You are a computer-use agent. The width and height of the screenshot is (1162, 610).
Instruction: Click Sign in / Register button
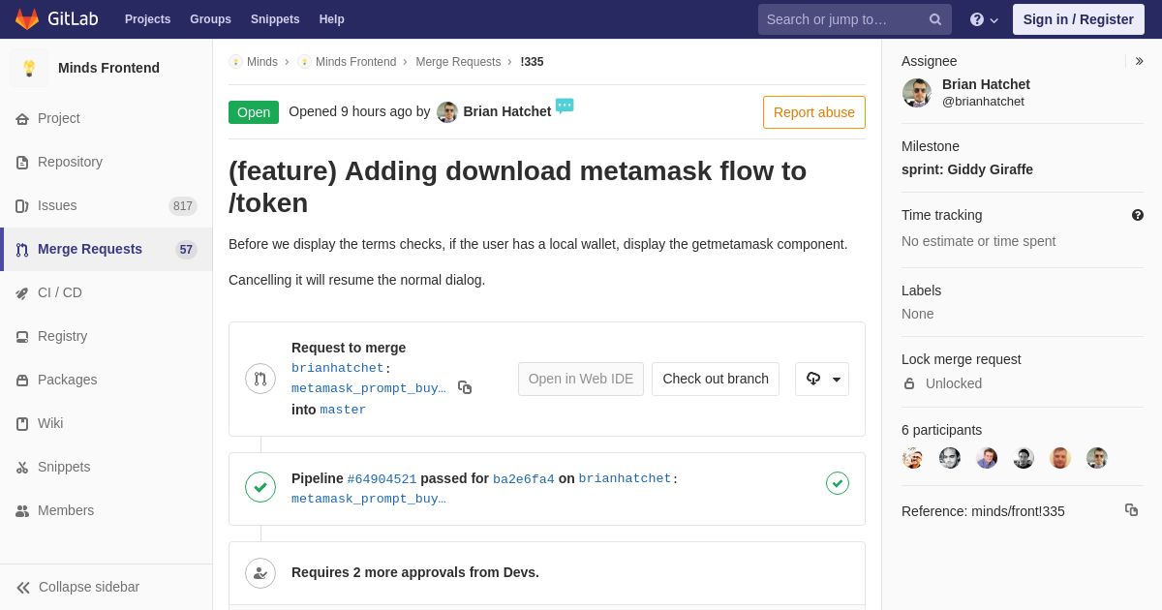coord(1078,19)
